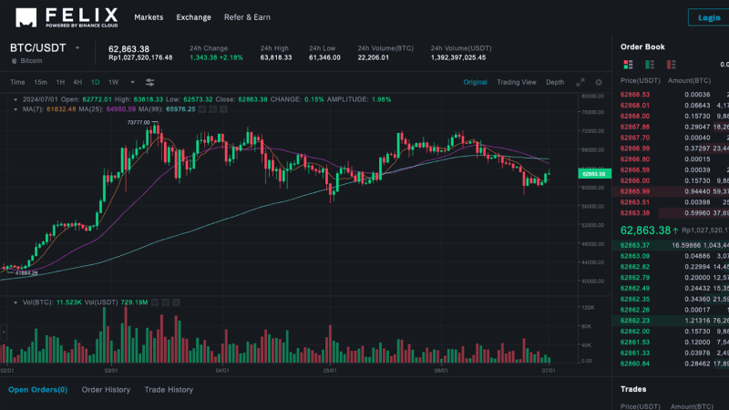Click the large 62,863.38 last price in order book
The width and height of the screenshot is (729, 410).
[645, 231]
